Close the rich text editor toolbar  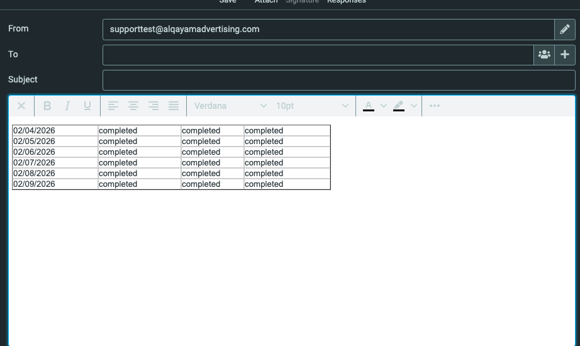pos(21,106)
